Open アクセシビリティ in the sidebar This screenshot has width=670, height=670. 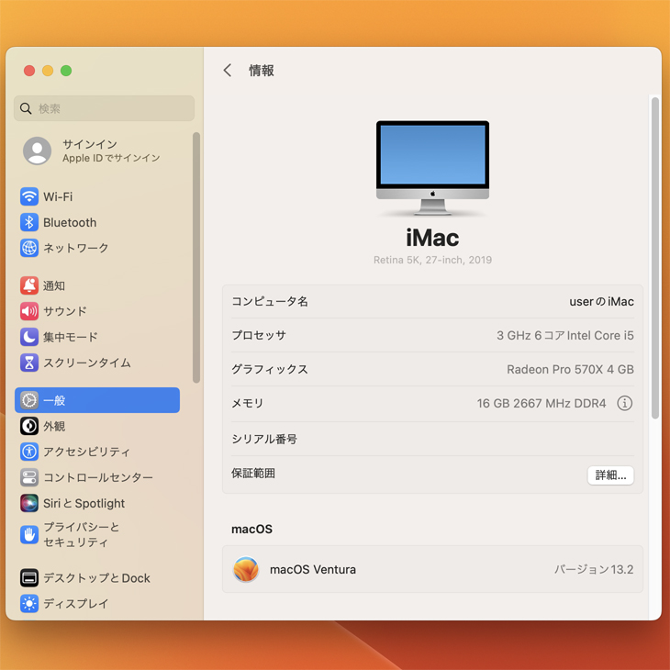pyautogui.click(x=86, y=452)
